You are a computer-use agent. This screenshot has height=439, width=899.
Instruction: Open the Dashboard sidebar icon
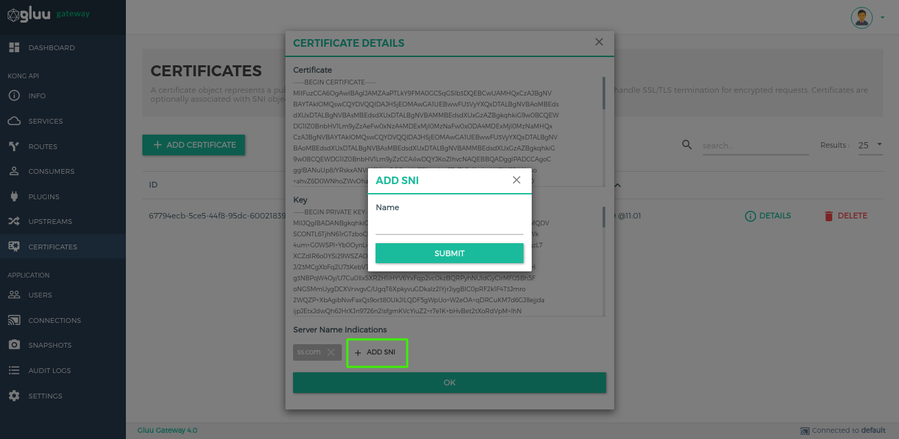click(14, 47)
